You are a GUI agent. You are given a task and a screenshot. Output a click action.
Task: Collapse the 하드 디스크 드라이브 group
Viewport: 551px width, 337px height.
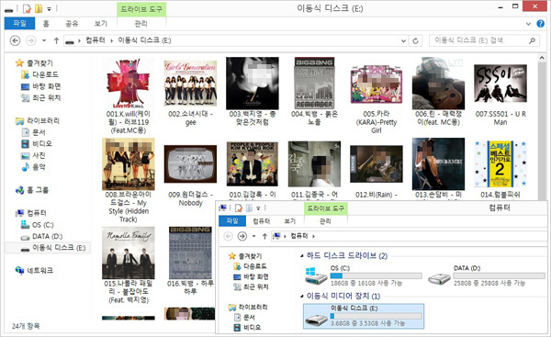(x=302, y=256)
